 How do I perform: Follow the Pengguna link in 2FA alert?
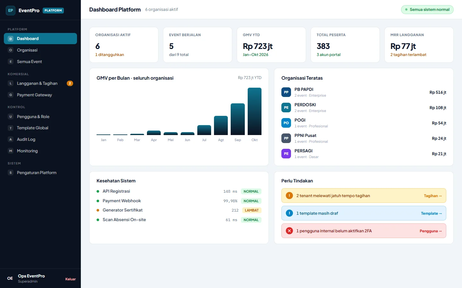(431, 231)
